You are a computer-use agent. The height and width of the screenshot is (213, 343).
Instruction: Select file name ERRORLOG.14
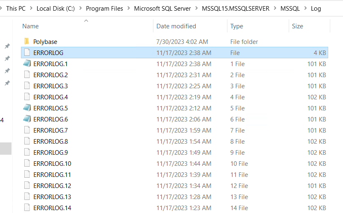52,208
